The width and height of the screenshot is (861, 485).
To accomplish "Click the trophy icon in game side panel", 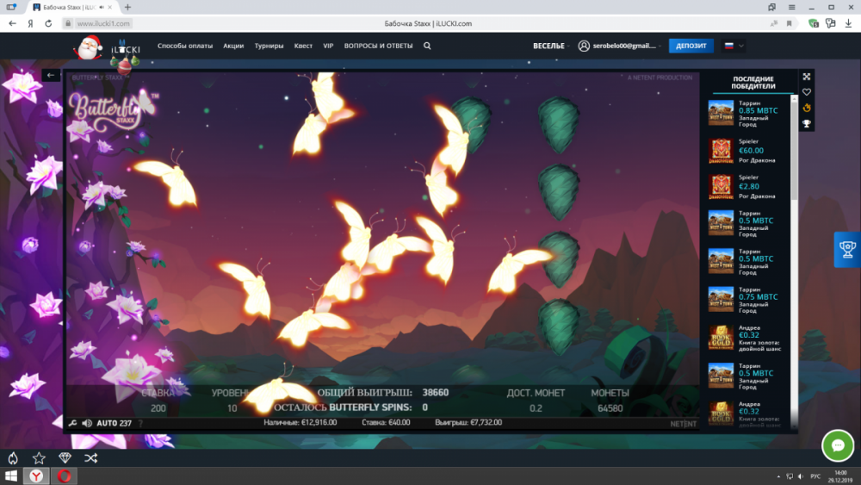I will [x=807, y=123].
